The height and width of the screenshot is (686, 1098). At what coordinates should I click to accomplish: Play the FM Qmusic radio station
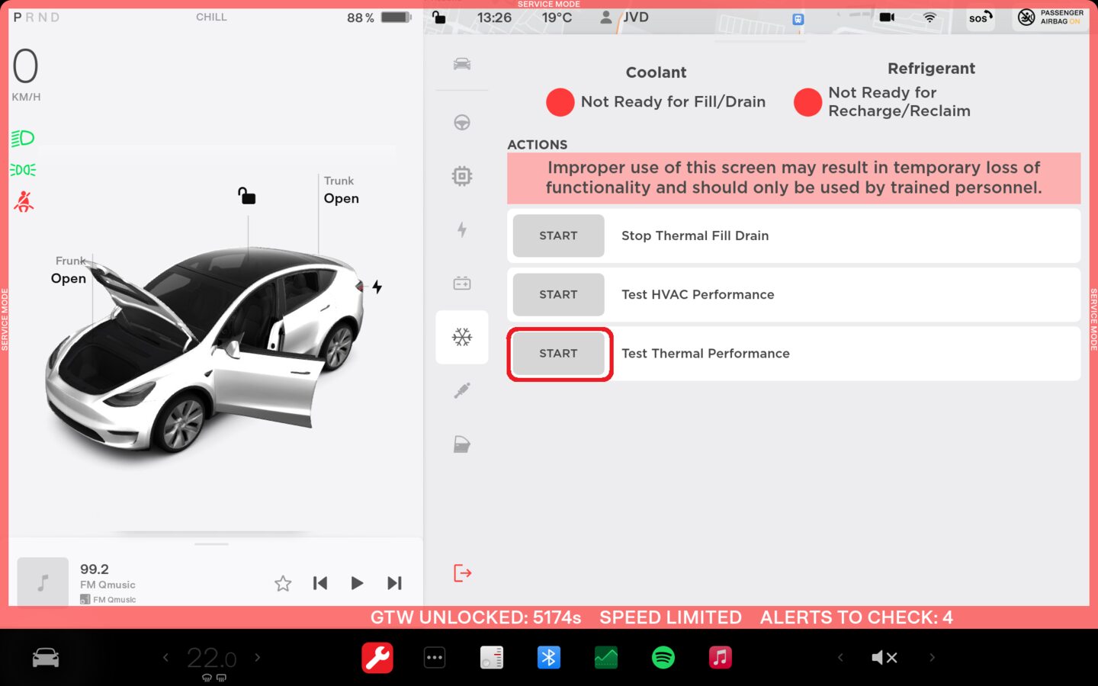357,583
